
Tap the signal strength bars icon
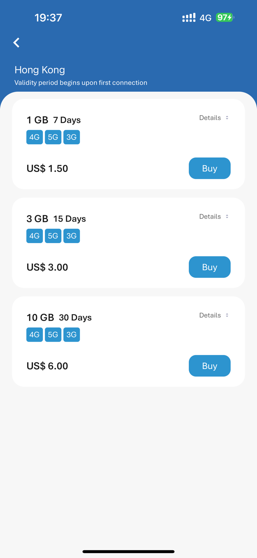click(189, 18)
